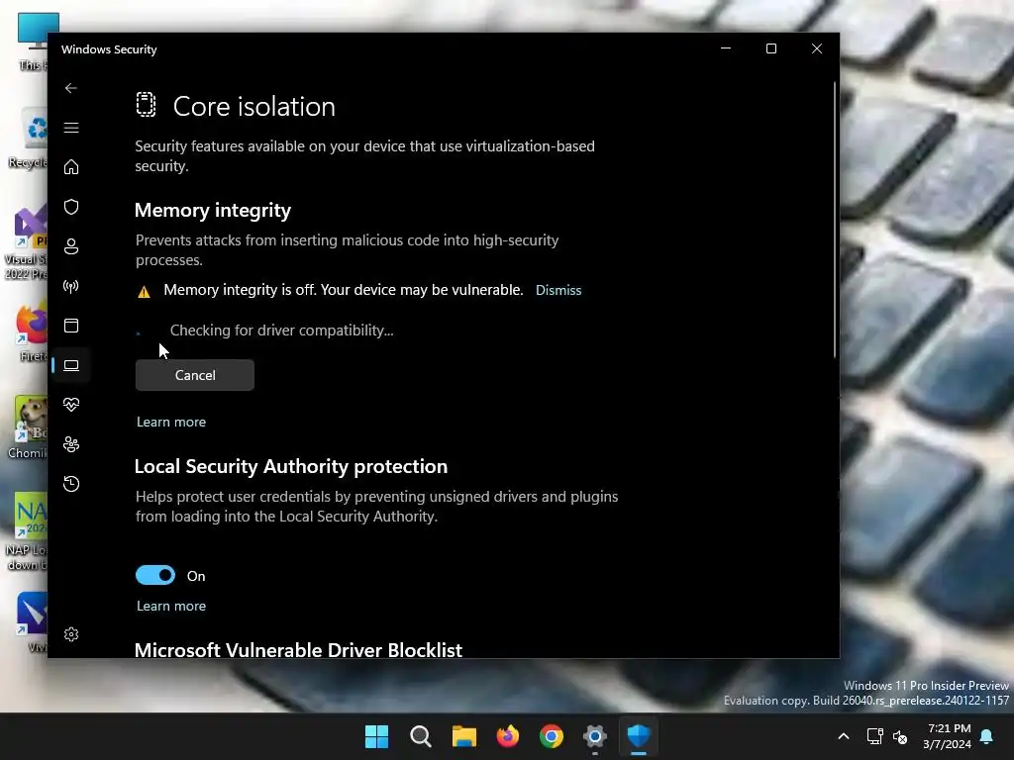Viewport: 1014px width, 760px height.
Task: Open Settings gear in Windows Security sidebar
Action: coord(71,634)
